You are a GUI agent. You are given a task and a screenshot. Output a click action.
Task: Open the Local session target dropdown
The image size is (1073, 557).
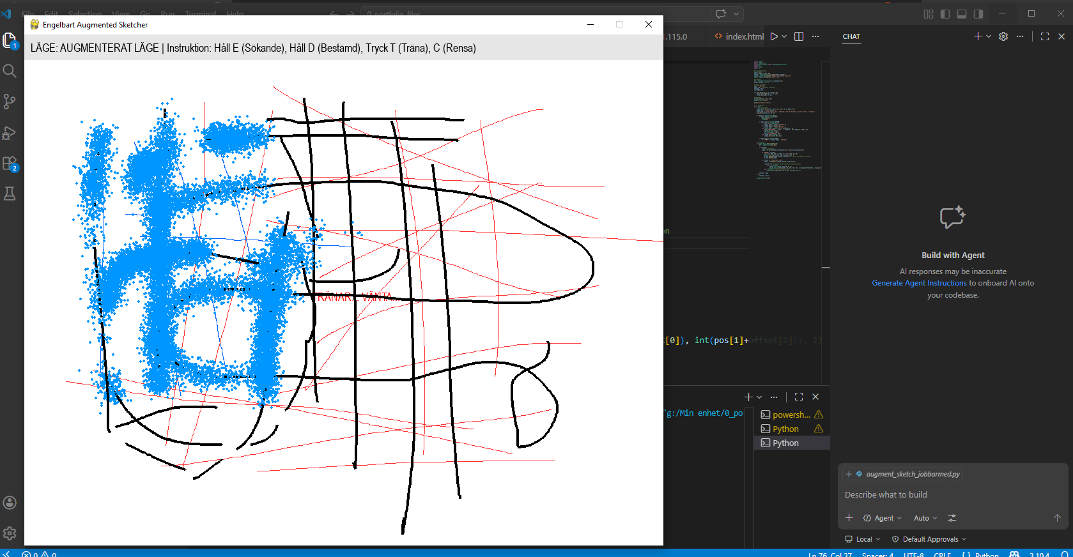click(863, 539)
